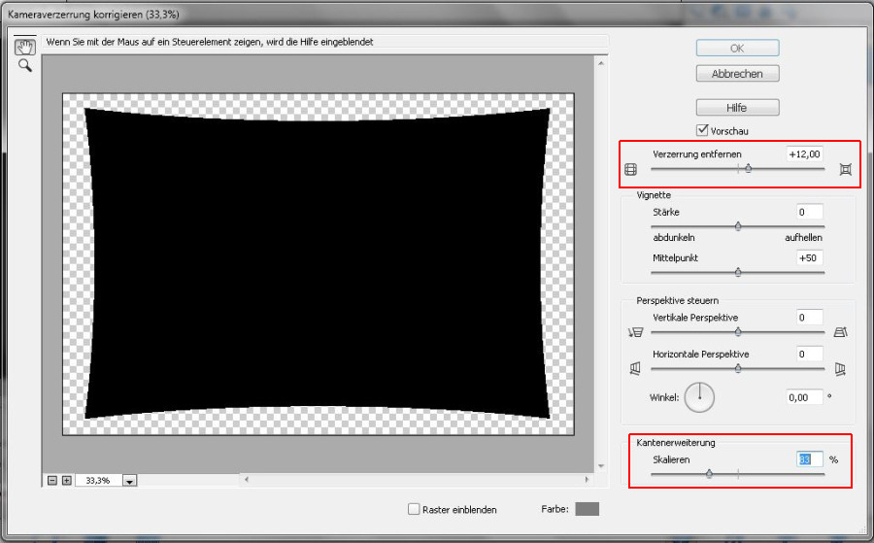Open the Farbe grid color swatch
Viewport: 874px width, 543px height.
(587, 509)
